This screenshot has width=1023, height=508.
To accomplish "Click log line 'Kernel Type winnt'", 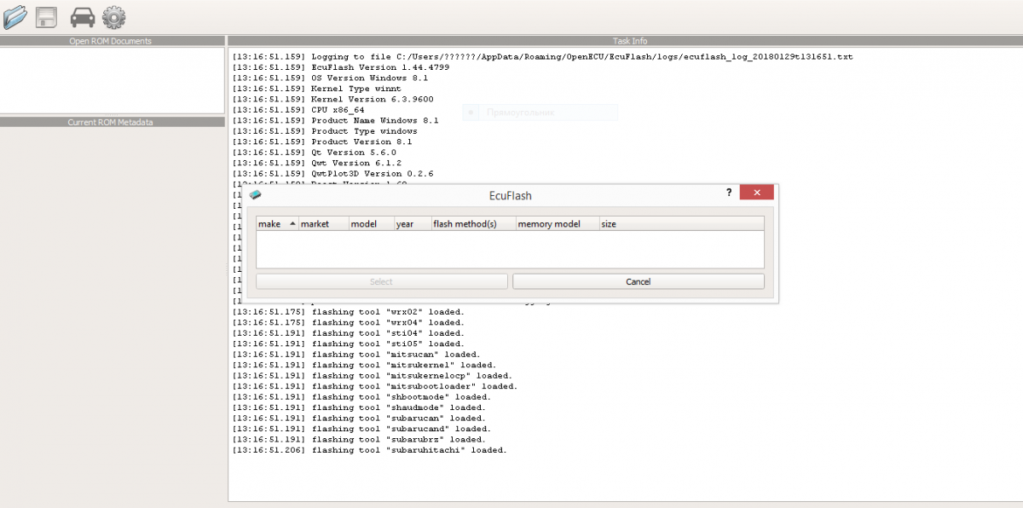I will 317,89.
